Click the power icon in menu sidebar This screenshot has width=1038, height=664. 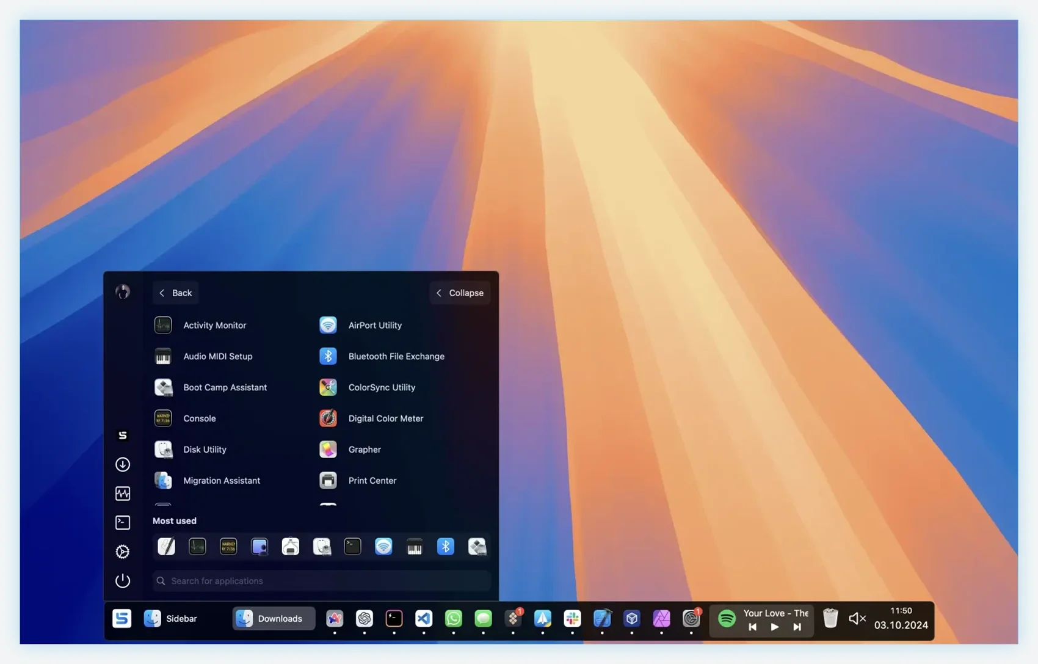tap(123, 581)
